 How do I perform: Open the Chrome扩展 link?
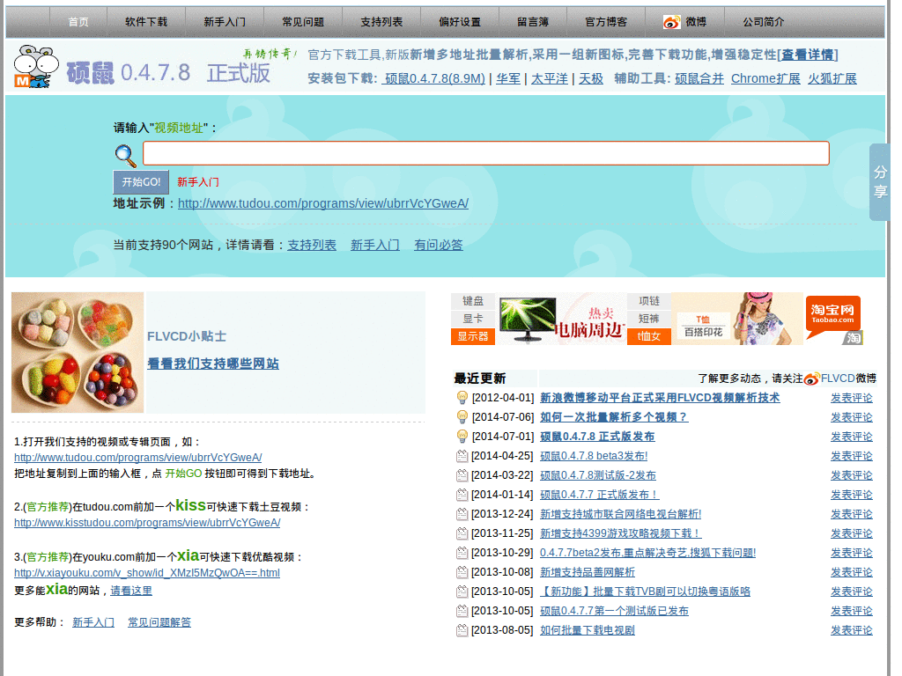(765, 78)
